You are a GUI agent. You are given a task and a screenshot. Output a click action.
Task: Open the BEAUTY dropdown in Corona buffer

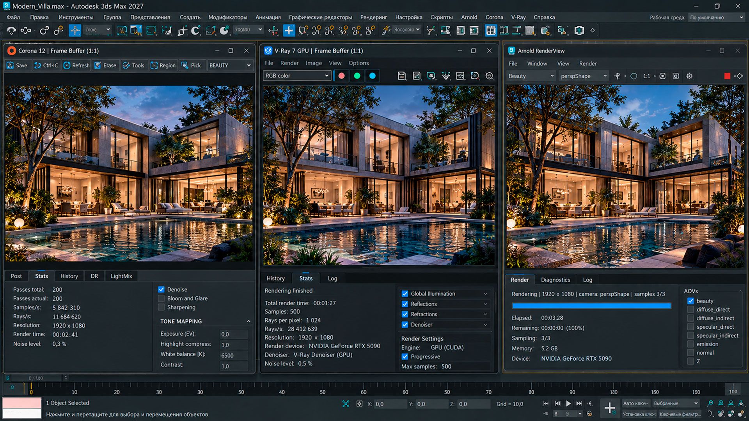(x=230, y=65)
